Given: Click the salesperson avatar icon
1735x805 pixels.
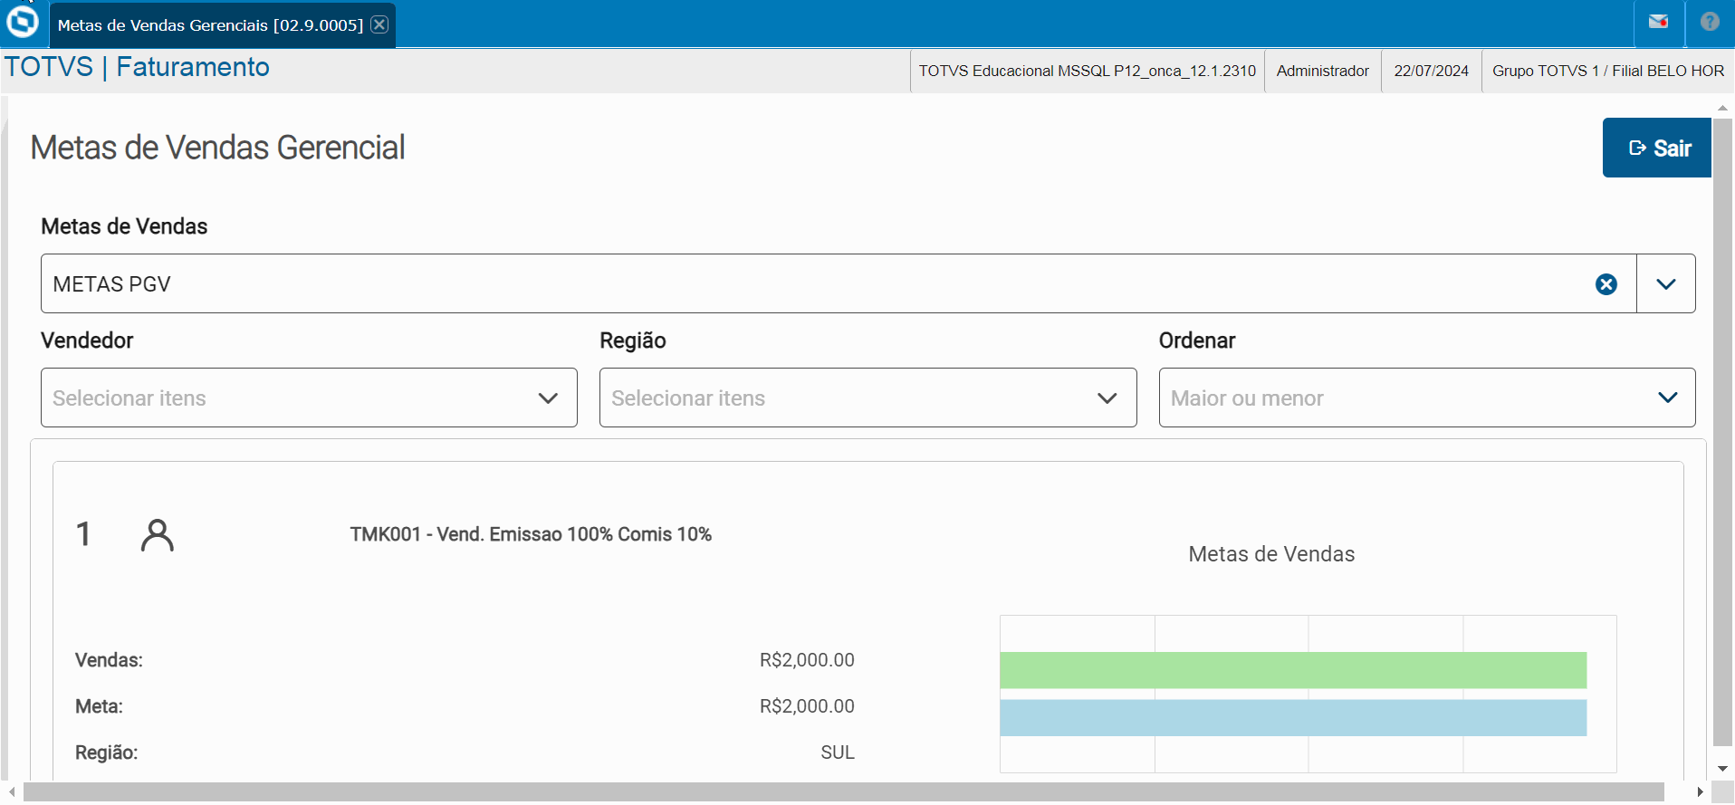Looking at the screenshot, I should coord(158,535).
